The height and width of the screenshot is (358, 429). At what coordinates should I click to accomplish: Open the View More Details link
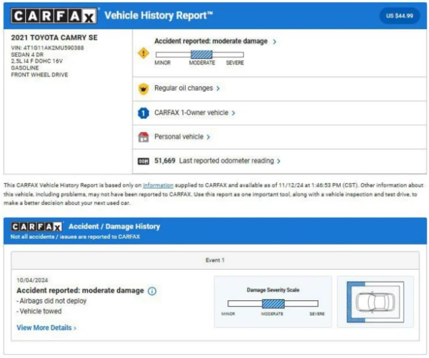[46, 328]
